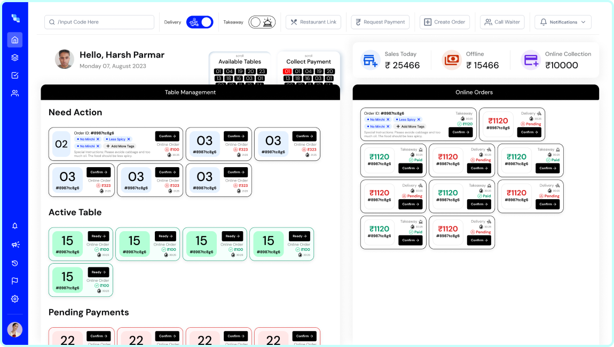Open the history clock icon in sidebar

pyautogui.click(x=15, y=263)
